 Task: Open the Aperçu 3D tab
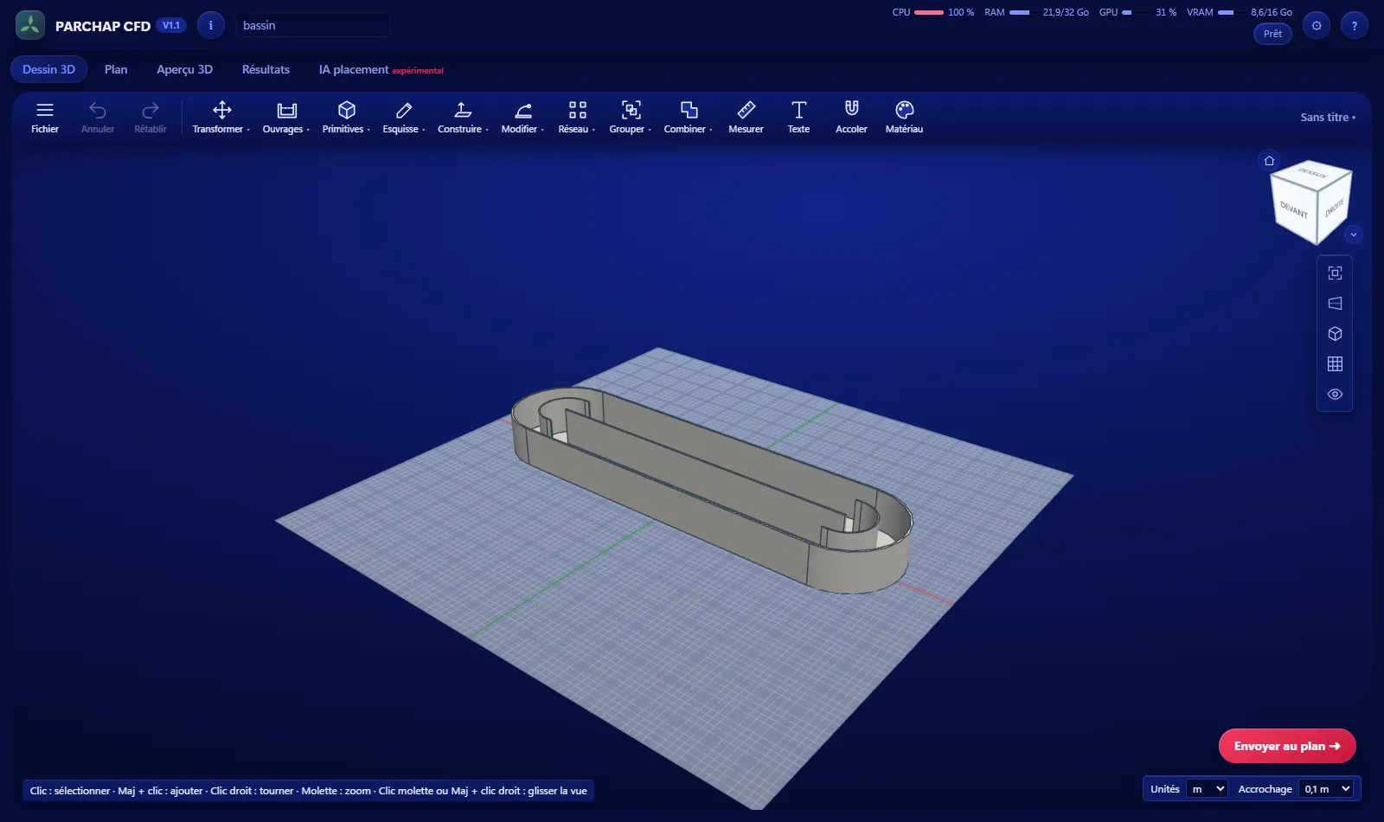coord(184,69)
